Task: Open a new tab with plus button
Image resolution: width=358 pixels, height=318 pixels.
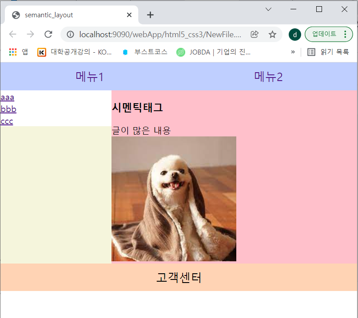Action: tap(150, 15)
